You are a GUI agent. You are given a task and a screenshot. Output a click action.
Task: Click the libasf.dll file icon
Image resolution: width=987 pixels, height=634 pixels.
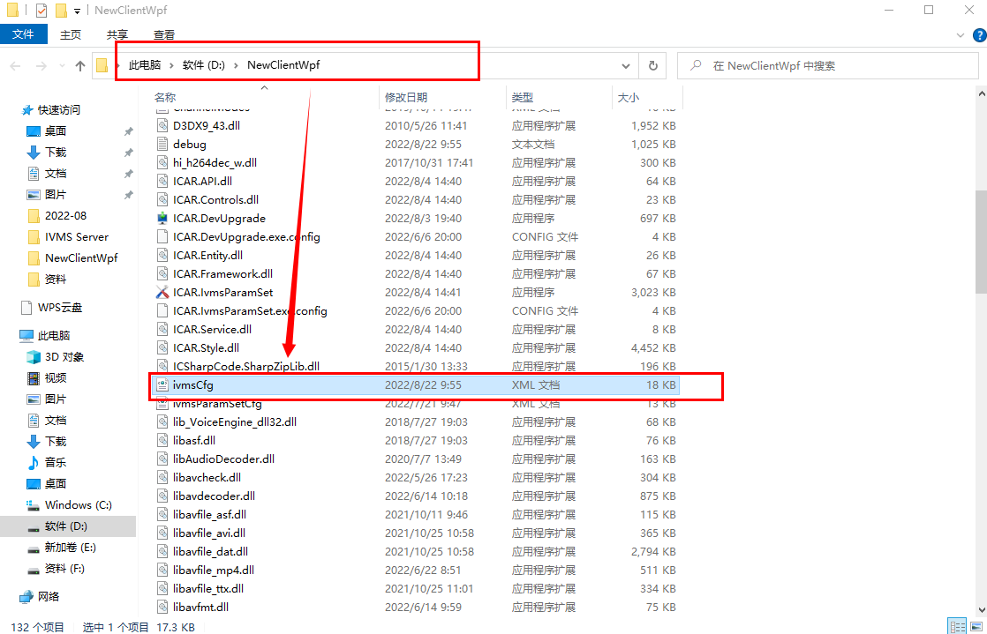(x=162, y=440)
